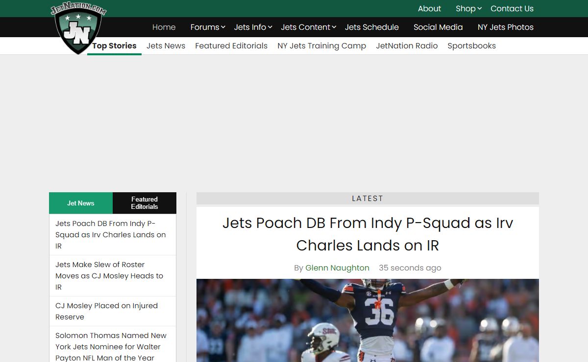
Task: Open the Jets Schedule page
Action: click(x=372, y=27)
